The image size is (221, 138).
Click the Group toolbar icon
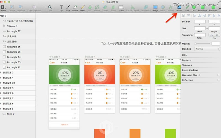pos(12,7)
